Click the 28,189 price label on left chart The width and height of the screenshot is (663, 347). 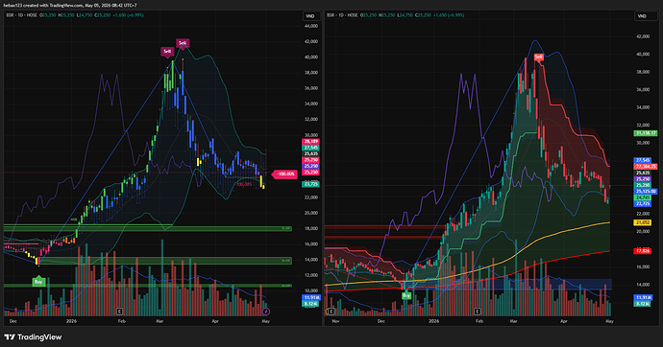click(x=310, y=142)
